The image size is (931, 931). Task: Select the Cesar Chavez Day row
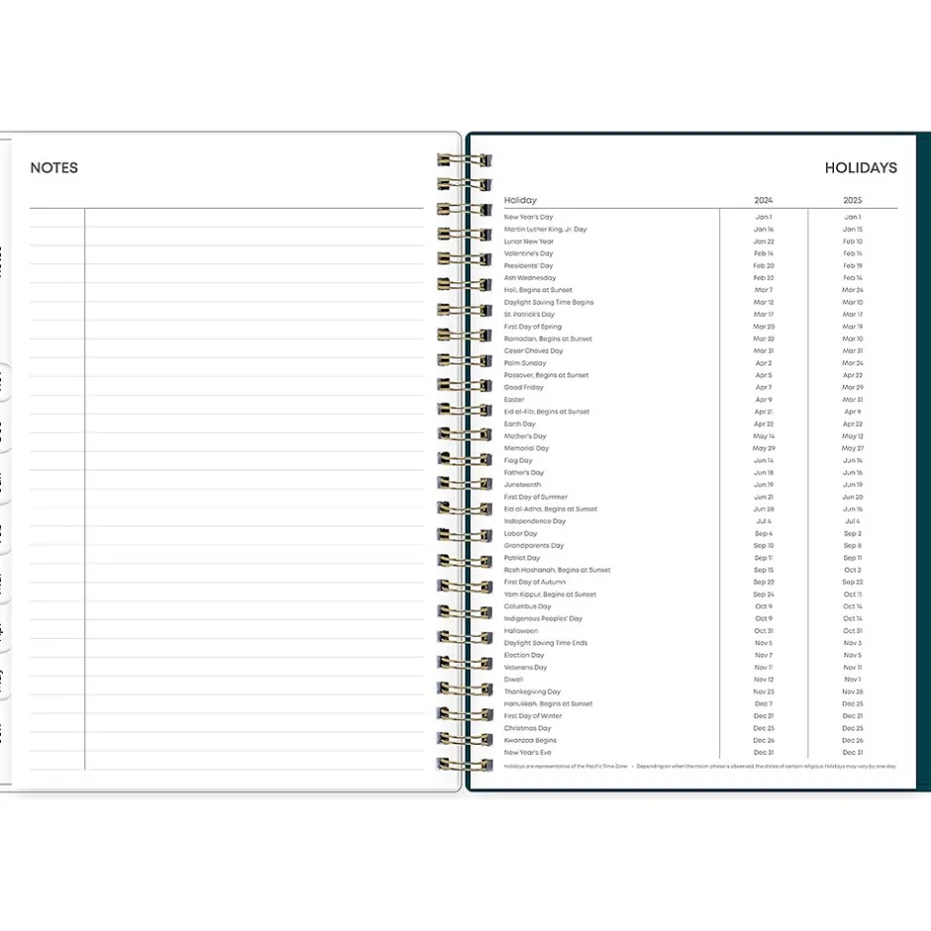pyautogui.click(x=533, y=351)
